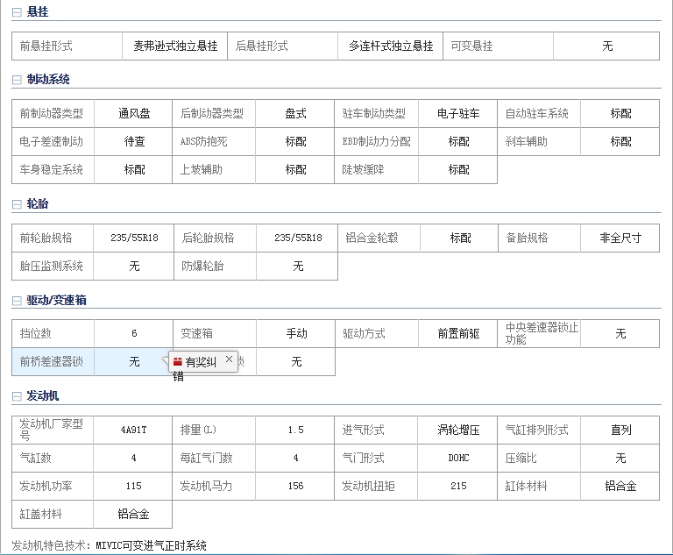Click the 4A91T engine model cell

pyautogui.click(x=134, y=430)
